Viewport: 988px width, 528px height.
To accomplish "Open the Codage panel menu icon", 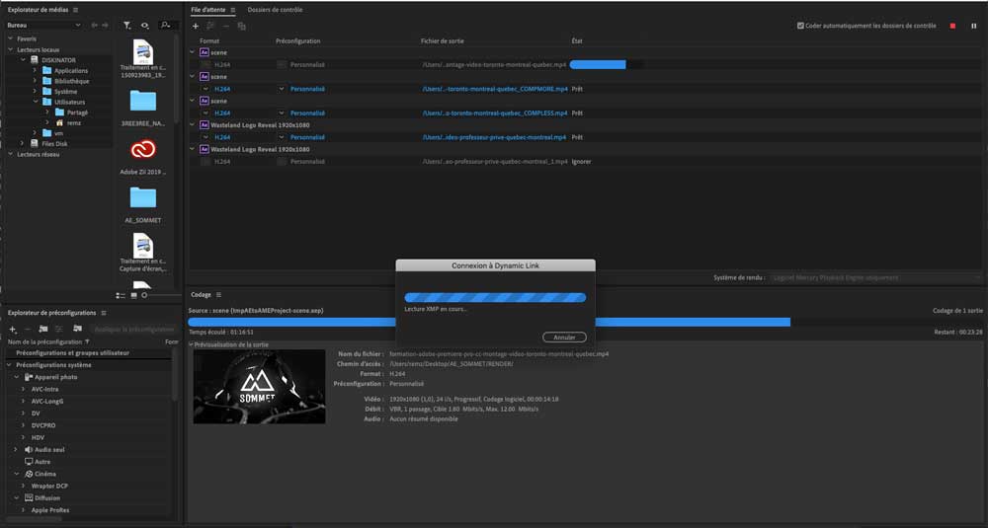I will 218,294.
